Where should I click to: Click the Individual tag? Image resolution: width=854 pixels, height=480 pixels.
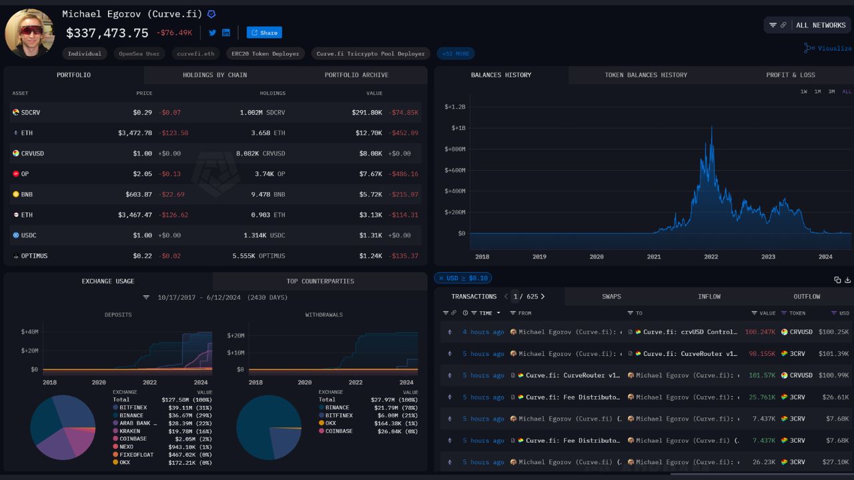(85, 53)
